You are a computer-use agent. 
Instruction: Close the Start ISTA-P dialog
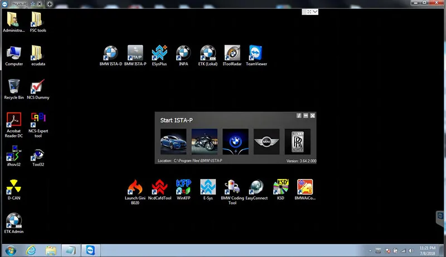(313, 116)
